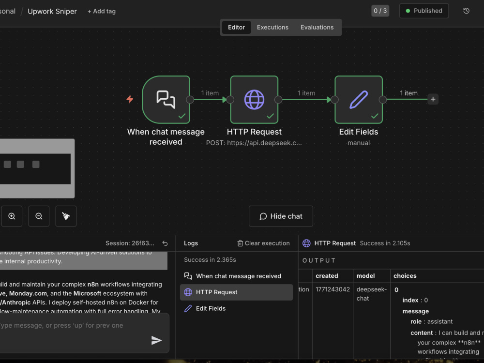Select When chat message received log entry
The width and height of the screenshot is (484, 363).
click(237, 276)
